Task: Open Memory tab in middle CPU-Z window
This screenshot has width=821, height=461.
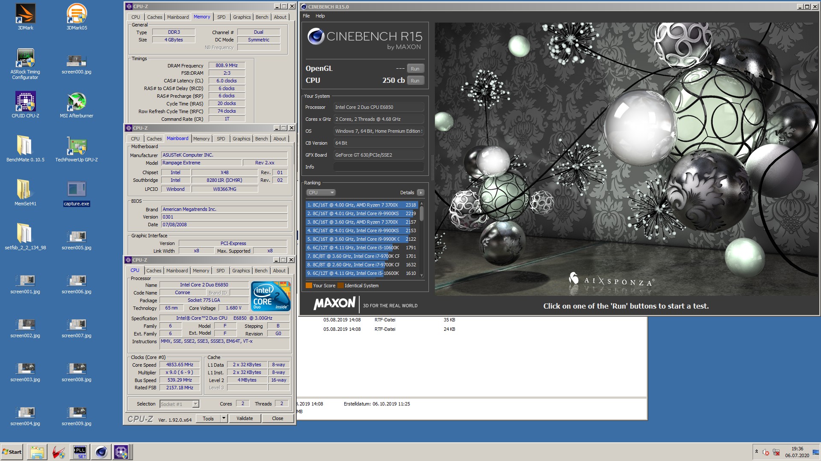Action: click(201, 139)
